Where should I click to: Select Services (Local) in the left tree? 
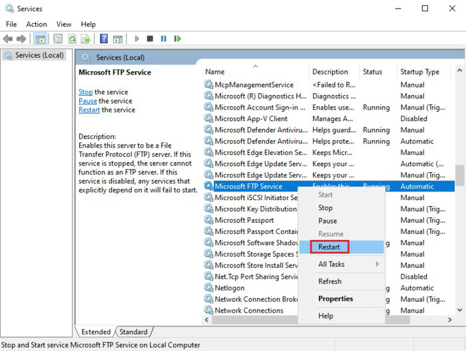39,55
